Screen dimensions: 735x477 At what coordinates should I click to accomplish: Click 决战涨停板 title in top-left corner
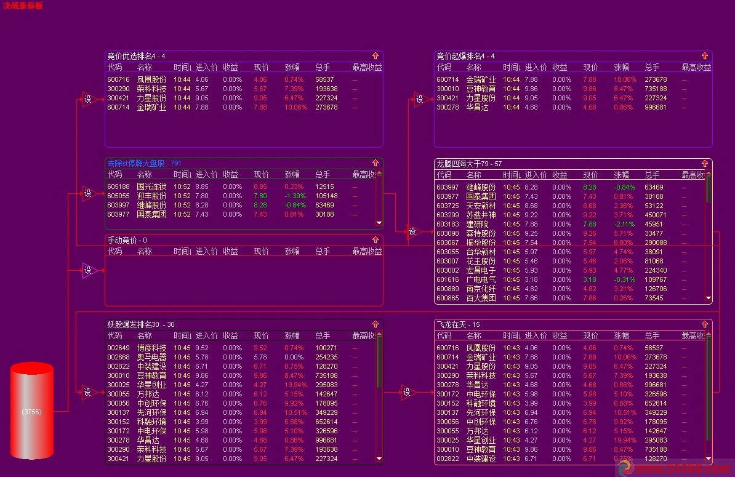[x=23, y=6]
